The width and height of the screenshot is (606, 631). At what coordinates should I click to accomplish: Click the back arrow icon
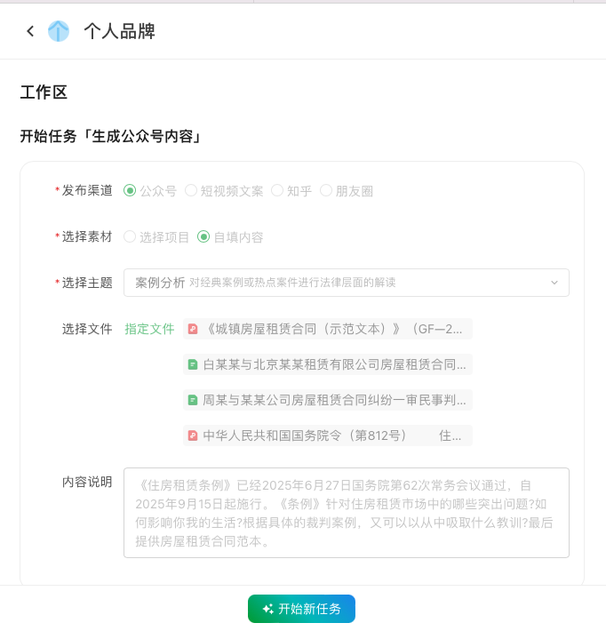[30, 31]
